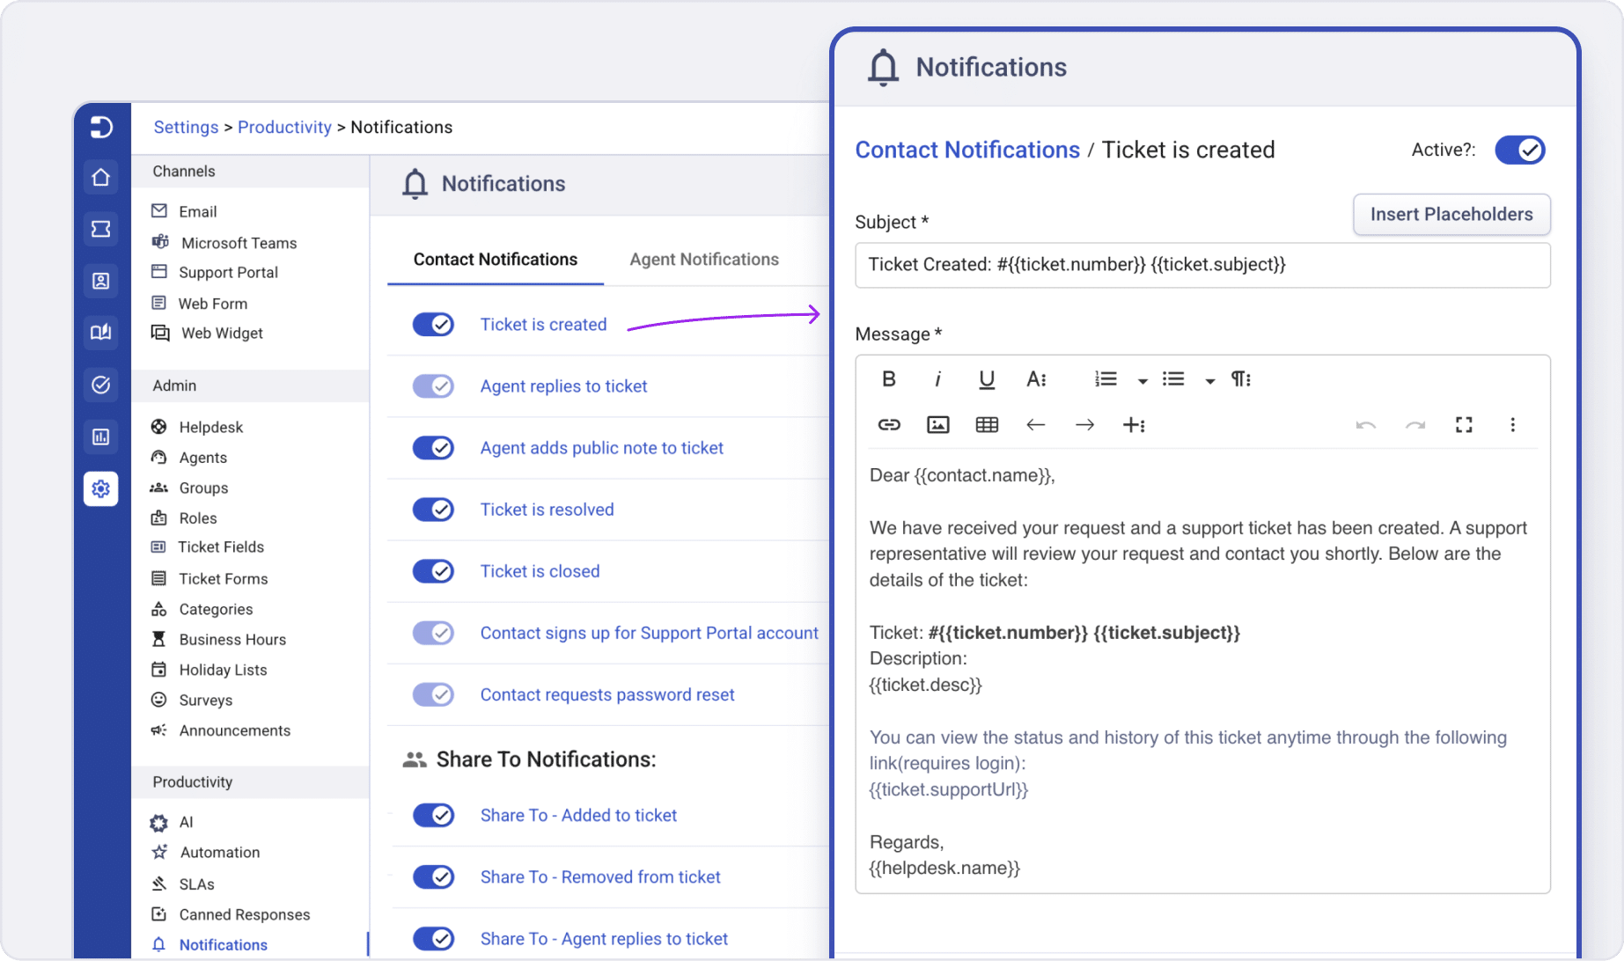Select the Contact Notifications tab

pyautogui.click(x=495, y=259)
